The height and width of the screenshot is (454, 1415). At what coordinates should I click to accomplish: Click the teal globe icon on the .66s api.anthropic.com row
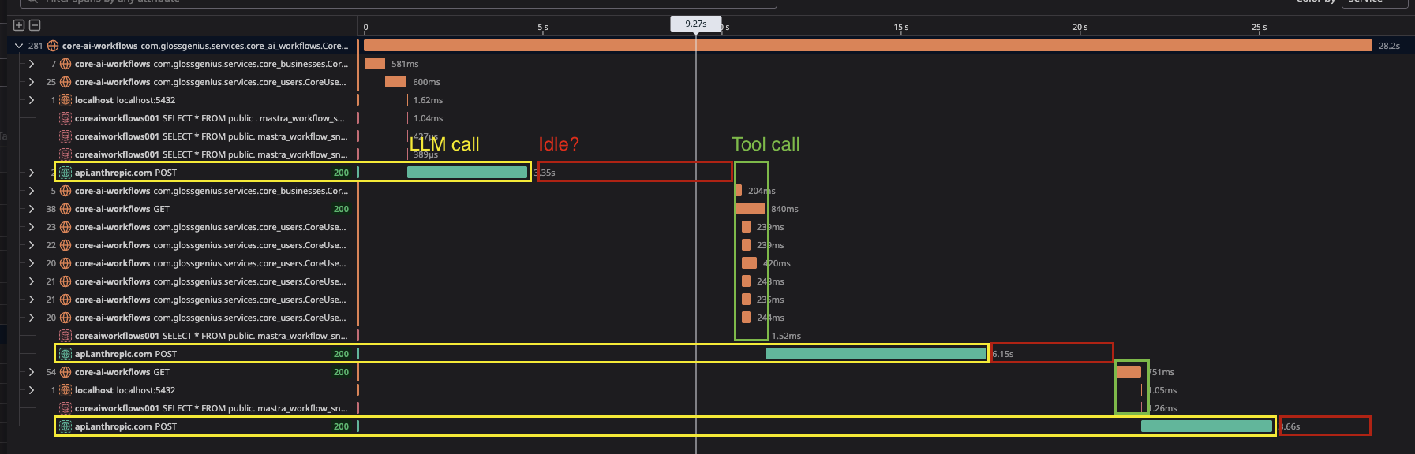(66, 426)
